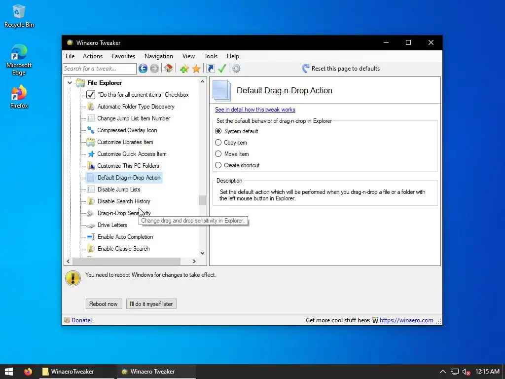Screen dimensions: 505x379
Task: Click the Reboot now button
Action: (104, 304)
